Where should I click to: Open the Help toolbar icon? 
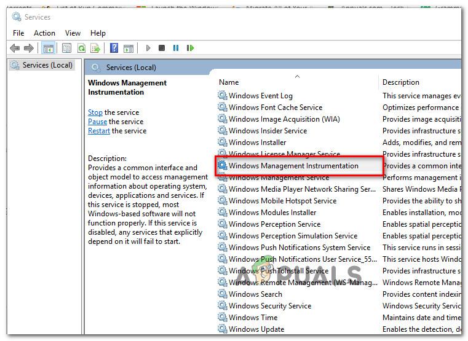pos(114,48)
